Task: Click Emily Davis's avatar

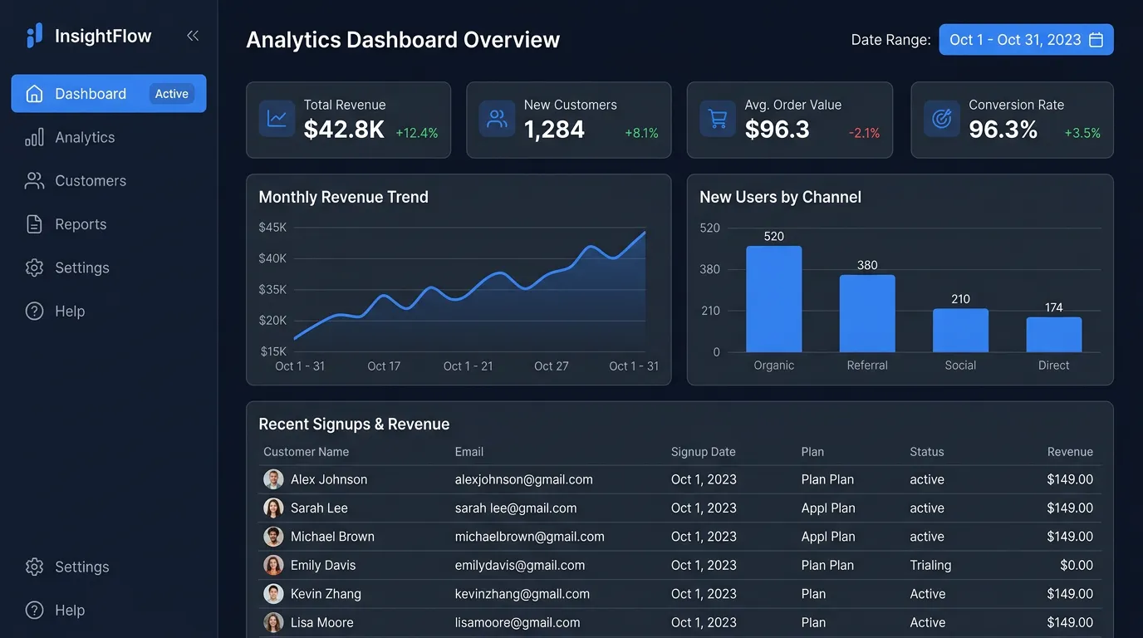Action: 273,565
